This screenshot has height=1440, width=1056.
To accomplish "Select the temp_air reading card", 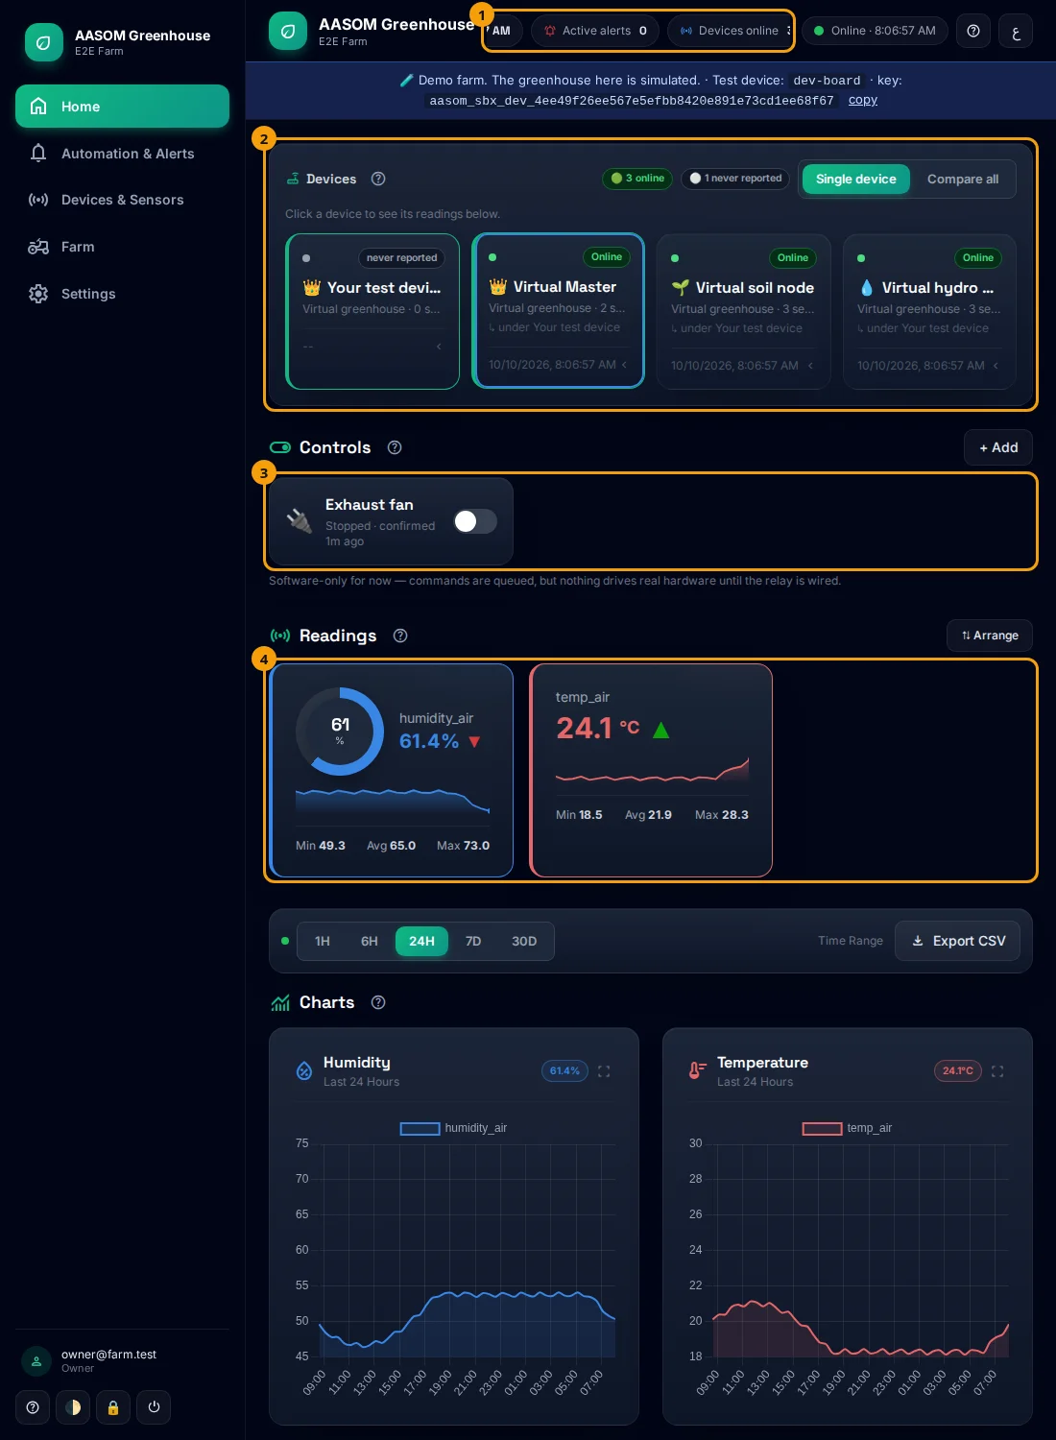I will pyautogui.click(x=651, y=770).
